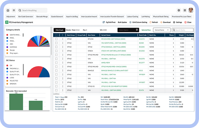Click the Refresh icon
Viewport: 199px width, 128px height.
point(150,22)
